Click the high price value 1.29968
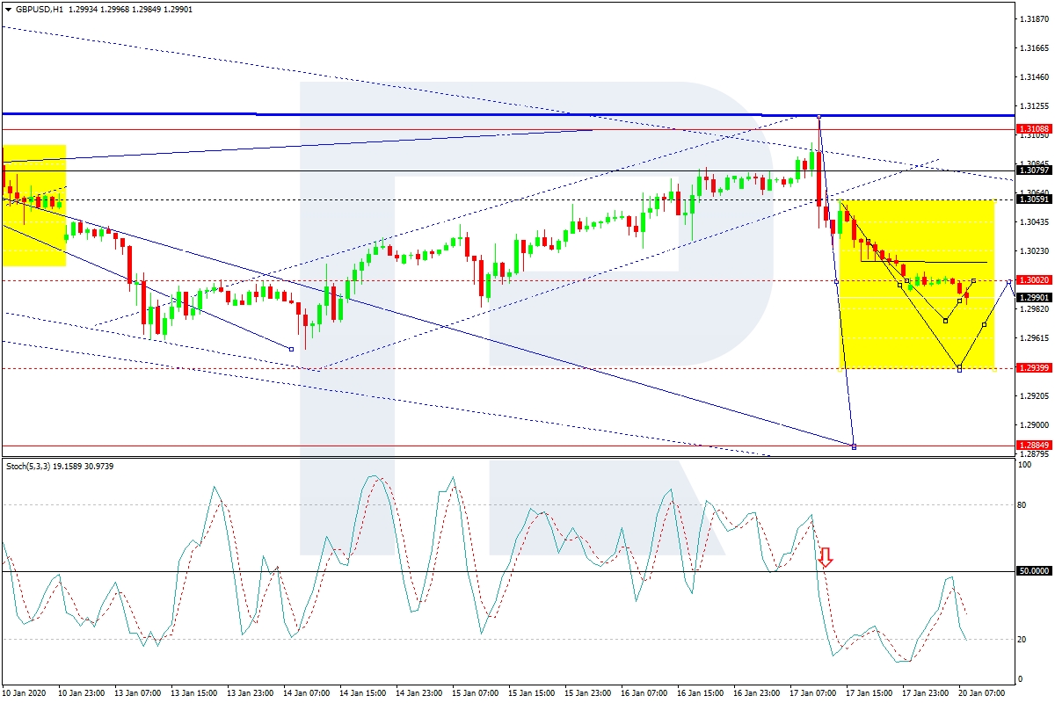Image resolution: width=1055 pixels, height=703 pixels. (115, 9)
